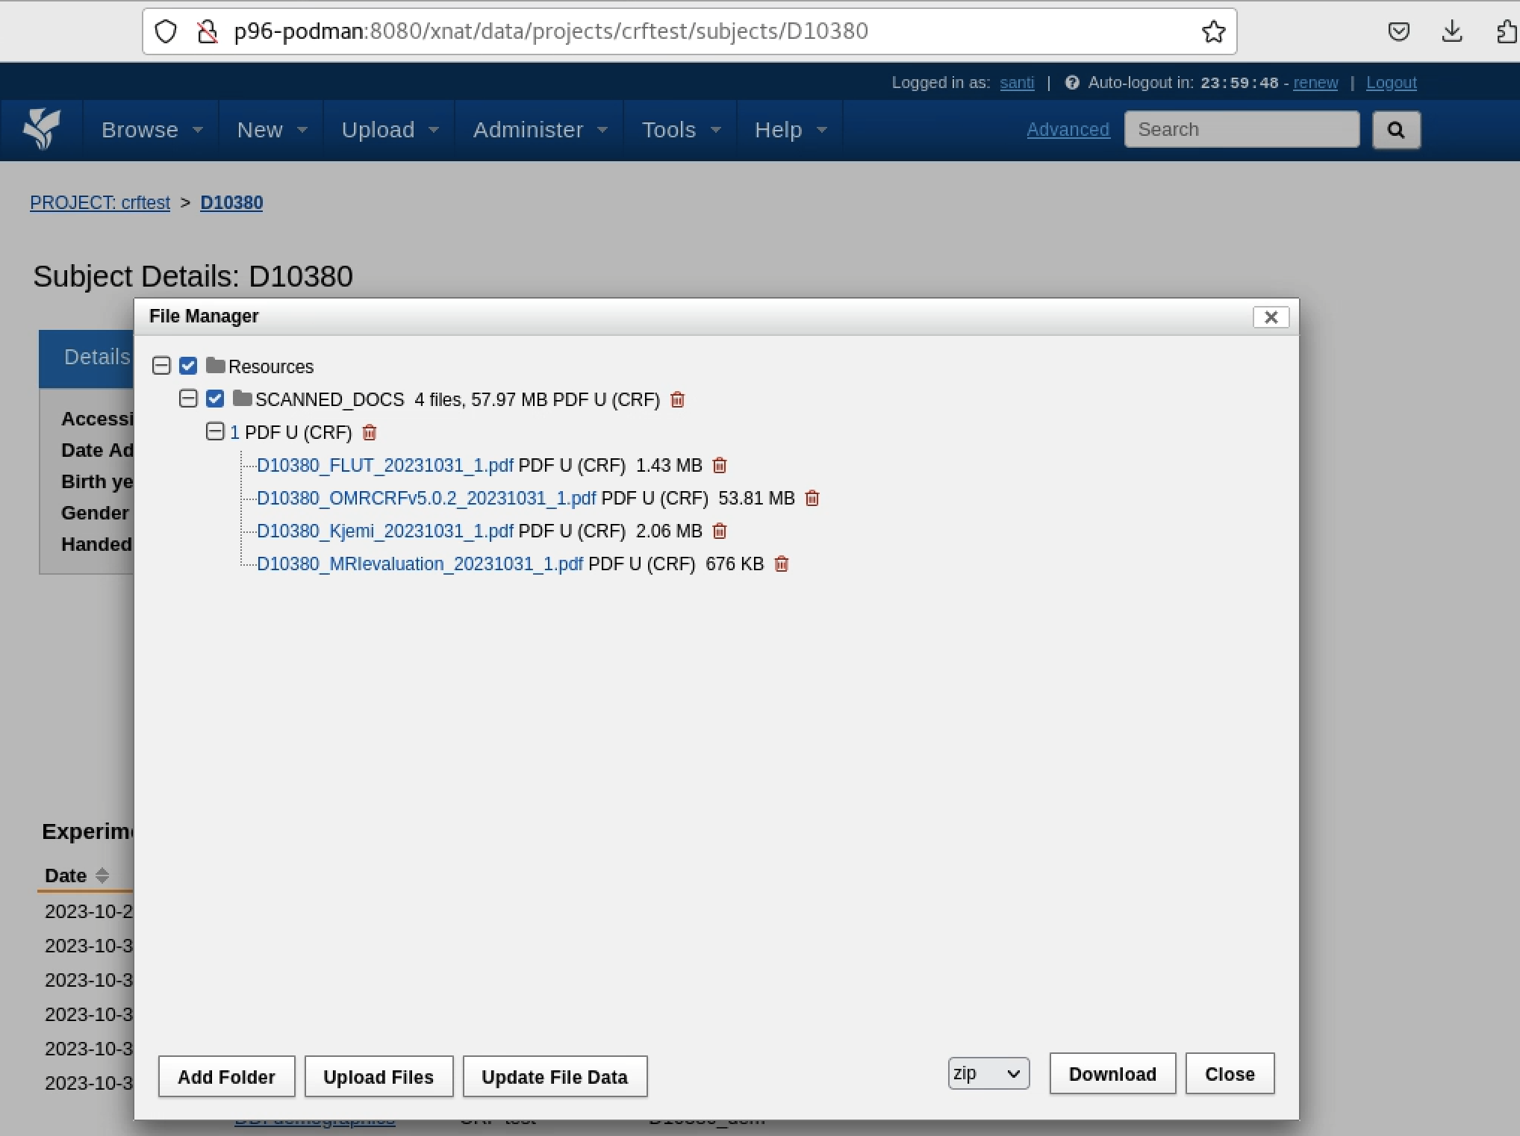Type in the Search field
This screenshot has width=1520, height=1136.
coord(1242,128)
